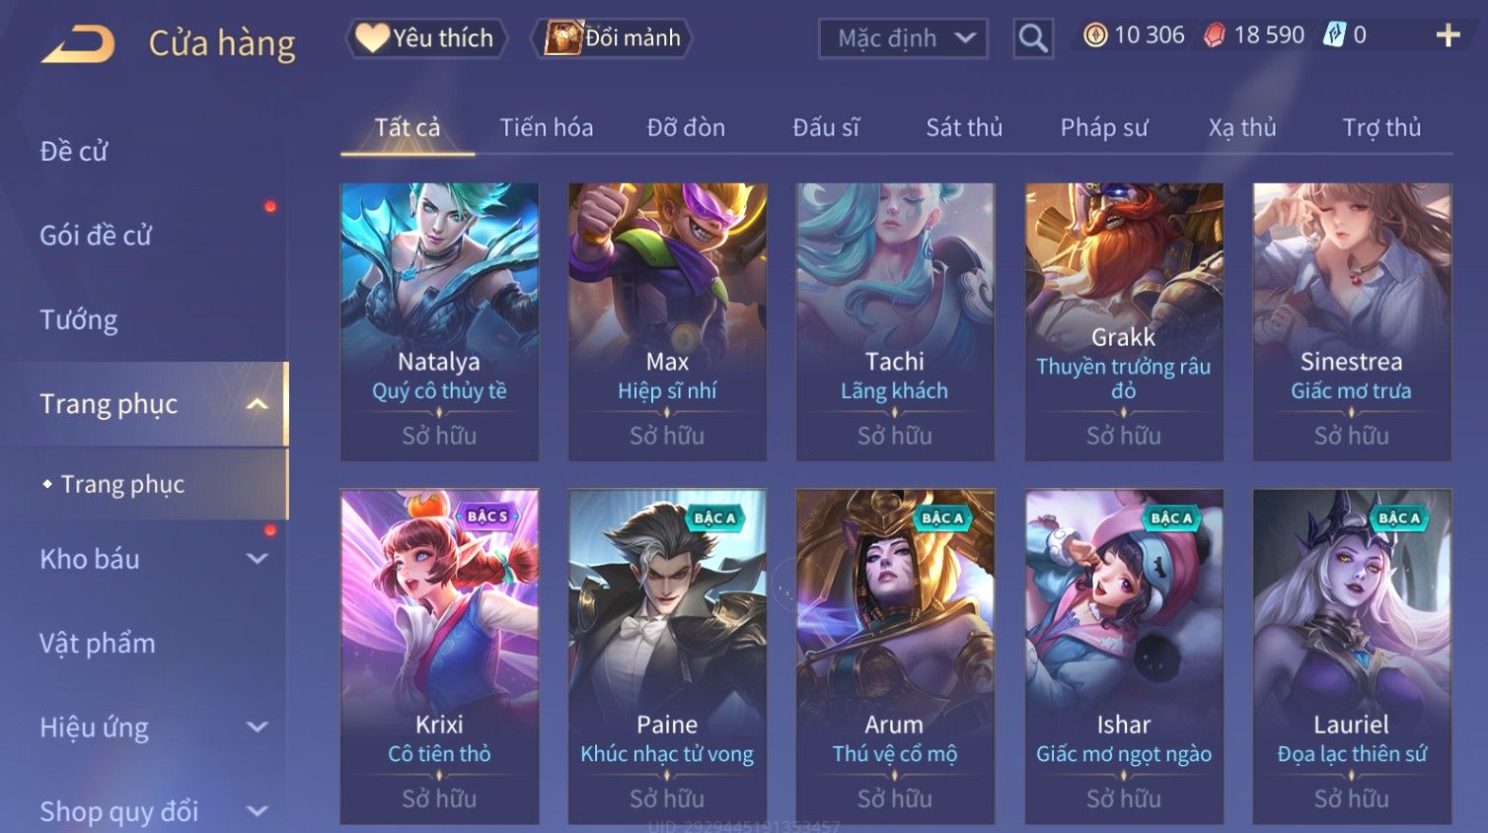Screen dimensions: 1488x833
Task: Open the Mặc định sort dropdown
Action: coord(903,38)
